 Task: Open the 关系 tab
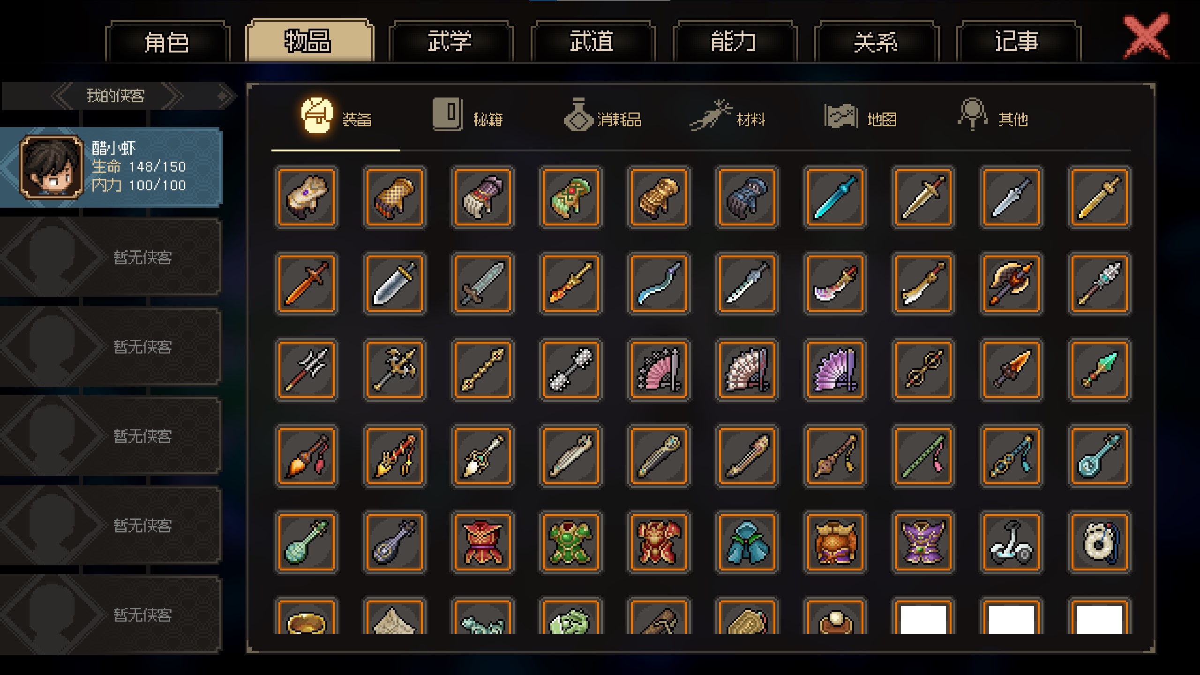(876, 41)
